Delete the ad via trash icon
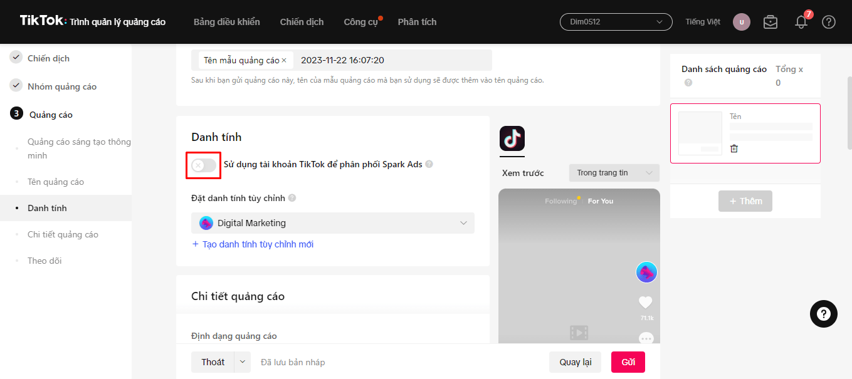This screenshot has height=379, width=852. [x=734, y=148]
